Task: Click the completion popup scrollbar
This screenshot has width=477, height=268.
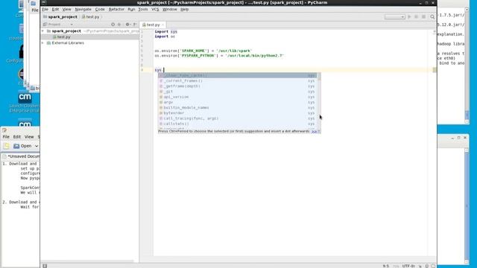Action: coord(319,101)
